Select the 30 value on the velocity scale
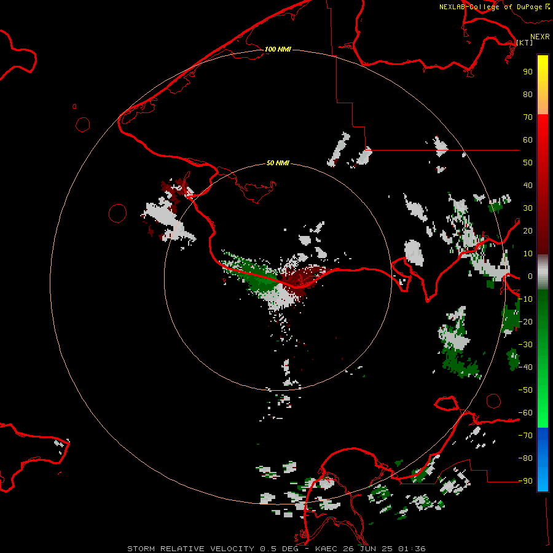 click(x=528, y=208)
